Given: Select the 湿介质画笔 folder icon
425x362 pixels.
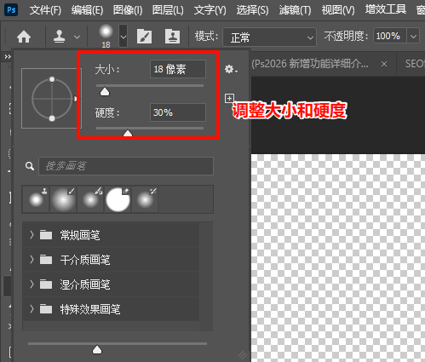Looking at the screenshot, I should click(46, 284).
